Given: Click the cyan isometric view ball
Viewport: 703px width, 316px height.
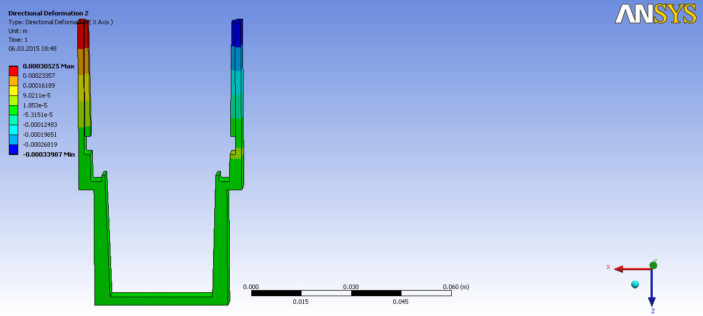Looking at the screenshot, I should click(635, 284).
